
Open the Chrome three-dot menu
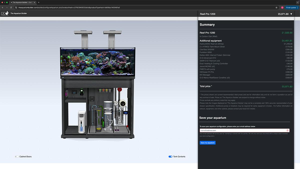click(297, 8)
